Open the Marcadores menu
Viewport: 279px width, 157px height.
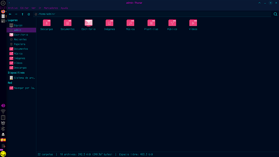pos(51,8)
